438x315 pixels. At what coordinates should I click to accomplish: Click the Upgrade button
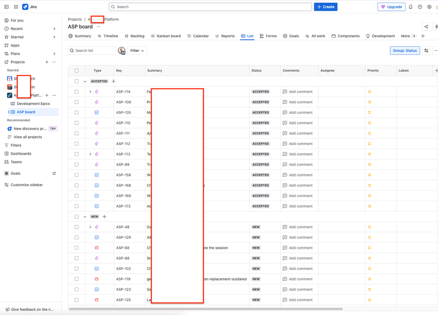click(391, 7)
